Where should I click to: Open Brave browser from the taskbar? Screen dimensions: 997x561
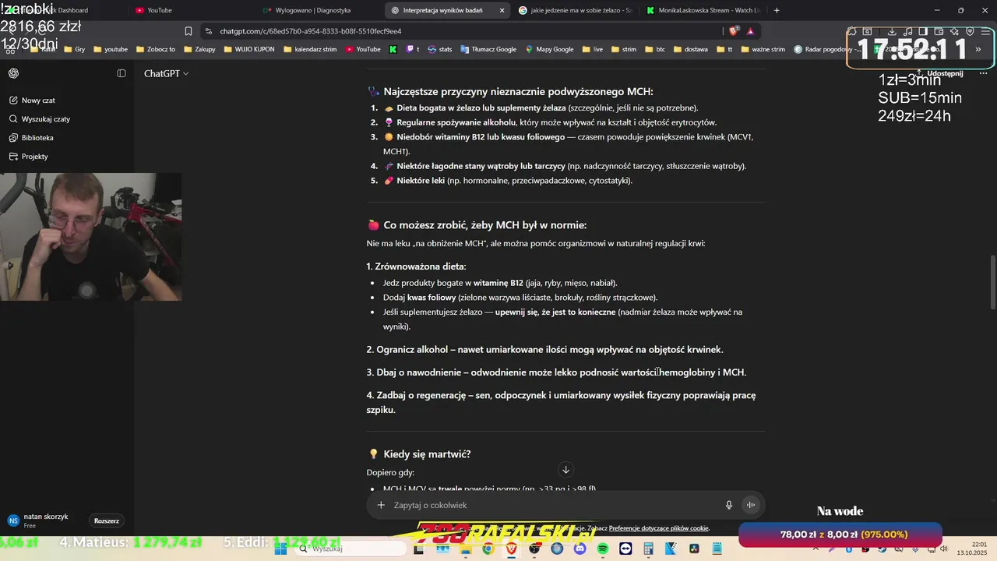click(511, 549)
